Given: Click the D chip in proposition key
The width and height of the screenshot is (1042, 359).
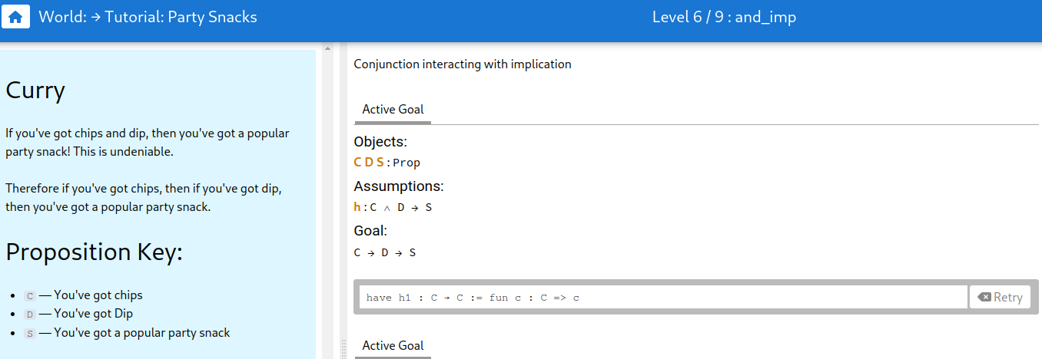Looking at the screenshot, I should point(30,314).
